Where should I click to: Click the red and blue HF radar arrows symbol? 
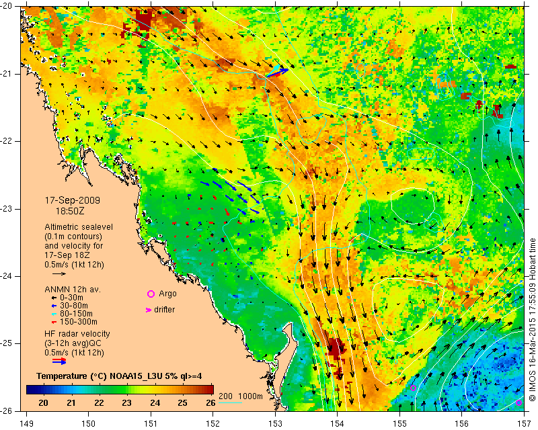click(59, 361)
